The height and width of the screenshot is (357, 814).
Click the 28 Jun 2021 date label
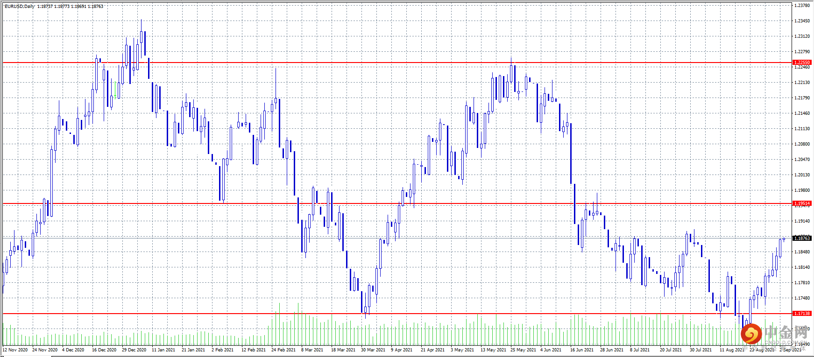612,350
